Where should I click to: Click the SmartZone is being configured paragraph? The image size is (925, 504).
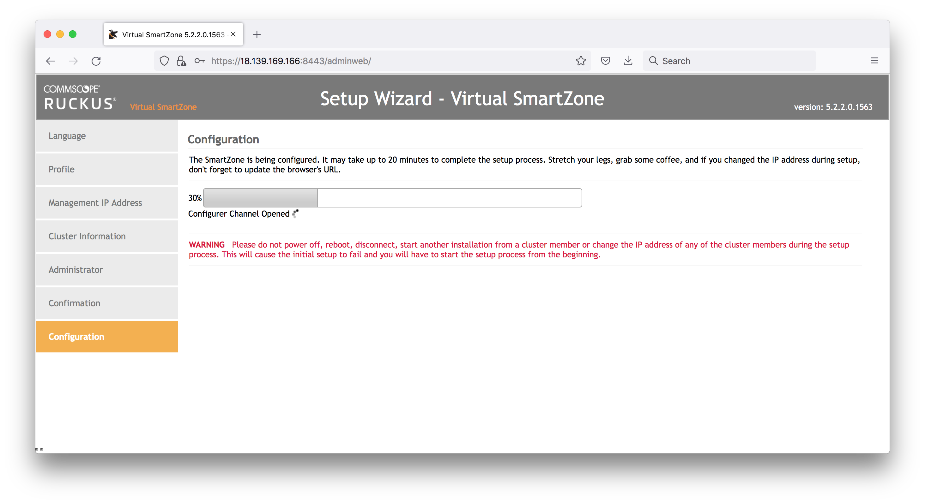pyautogui.click(x=524, y=165)
